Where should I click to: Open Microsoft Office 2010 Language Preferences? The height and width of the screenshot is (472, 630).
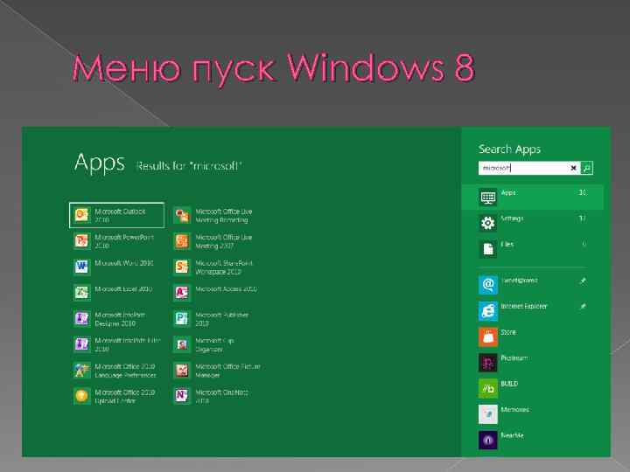(116, 371)
